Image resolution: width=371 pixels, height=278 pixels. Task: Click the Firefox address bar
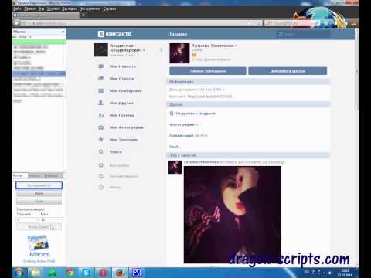[141, 23]
